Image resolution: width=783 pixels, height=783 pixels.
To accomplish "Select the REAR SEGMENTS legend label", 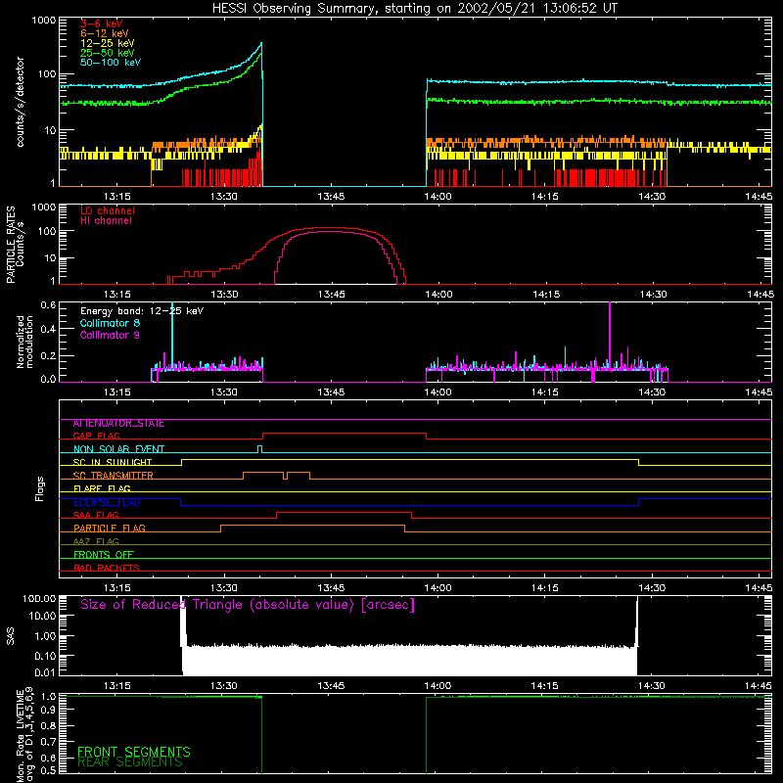I will click(x=130, y=762).
